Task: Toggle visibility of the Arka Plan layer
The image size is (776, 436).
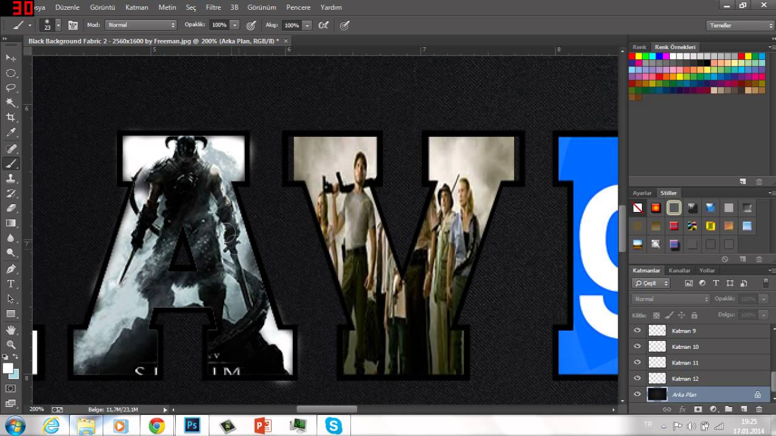Action: 637,394
